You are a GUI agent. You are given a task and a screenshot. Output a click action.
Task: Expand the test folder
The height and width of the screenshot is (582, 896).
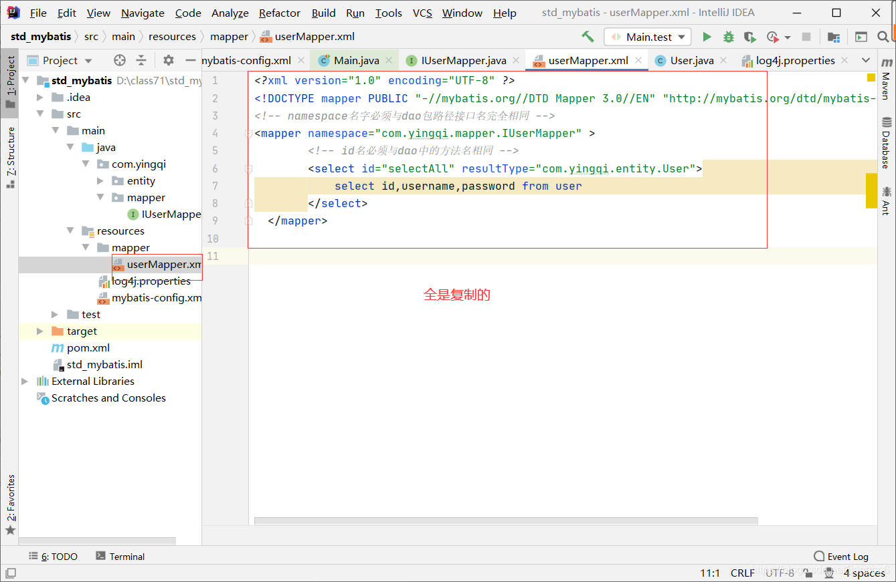(56, 315)
